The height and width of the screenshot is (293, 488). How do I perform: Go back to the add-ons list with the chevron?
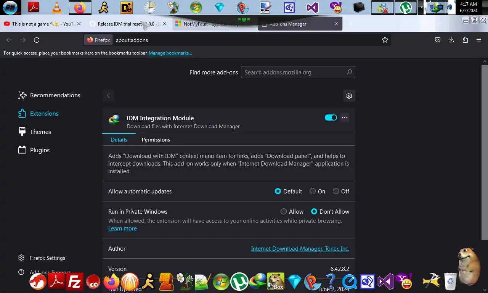tap(108, 96)
